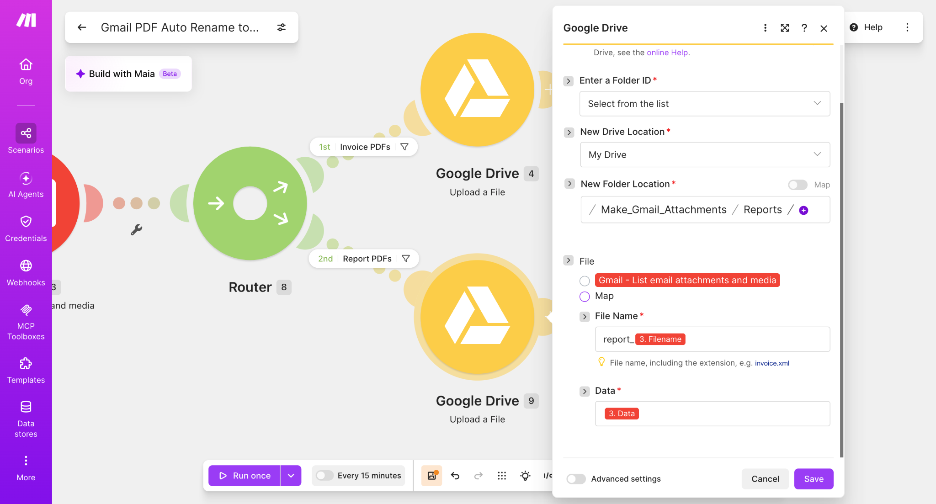This screenshot has width=936, height=504.
Task: Open New Drive Location My Drive dropdown
Action: point(705,154)
